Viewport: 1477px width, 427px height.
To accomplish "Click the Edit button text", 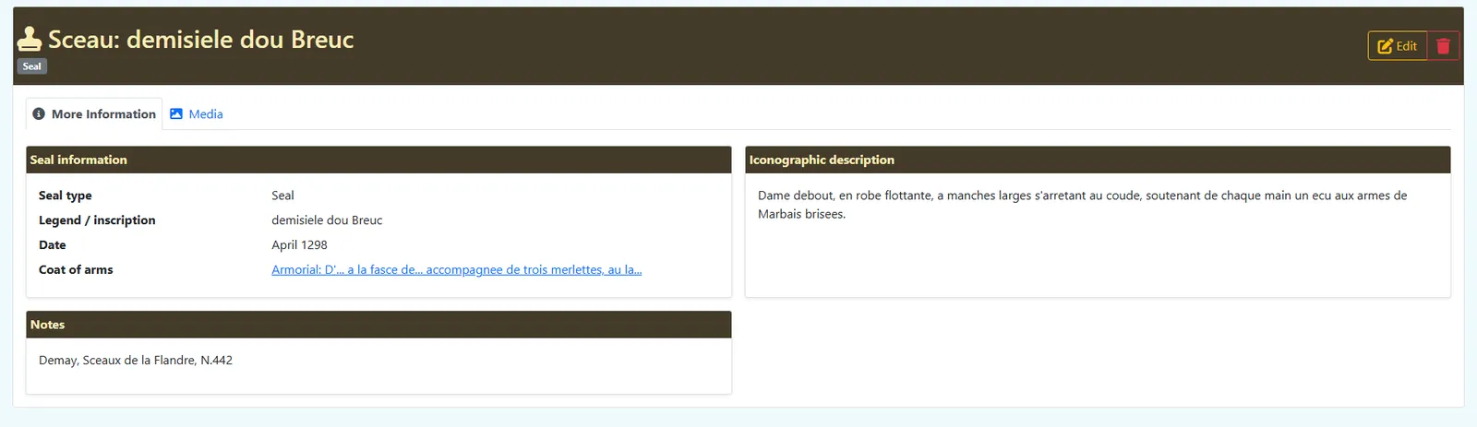I will coord(1406,46).
